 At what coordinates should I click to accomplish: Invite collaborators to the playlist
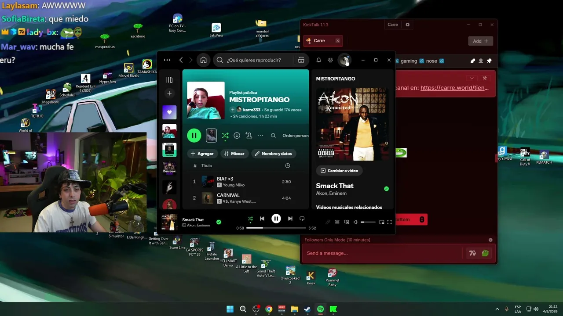tap(249, 136)
